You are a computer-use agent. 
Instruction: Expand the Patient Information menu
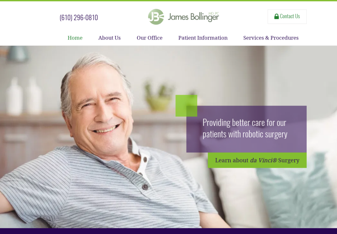203,38
